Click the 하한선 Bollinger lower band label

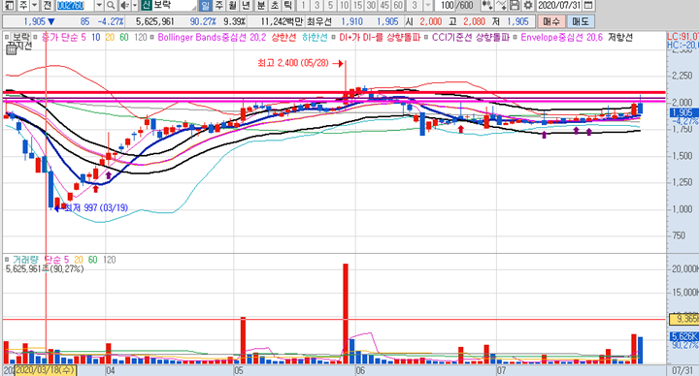315,38
